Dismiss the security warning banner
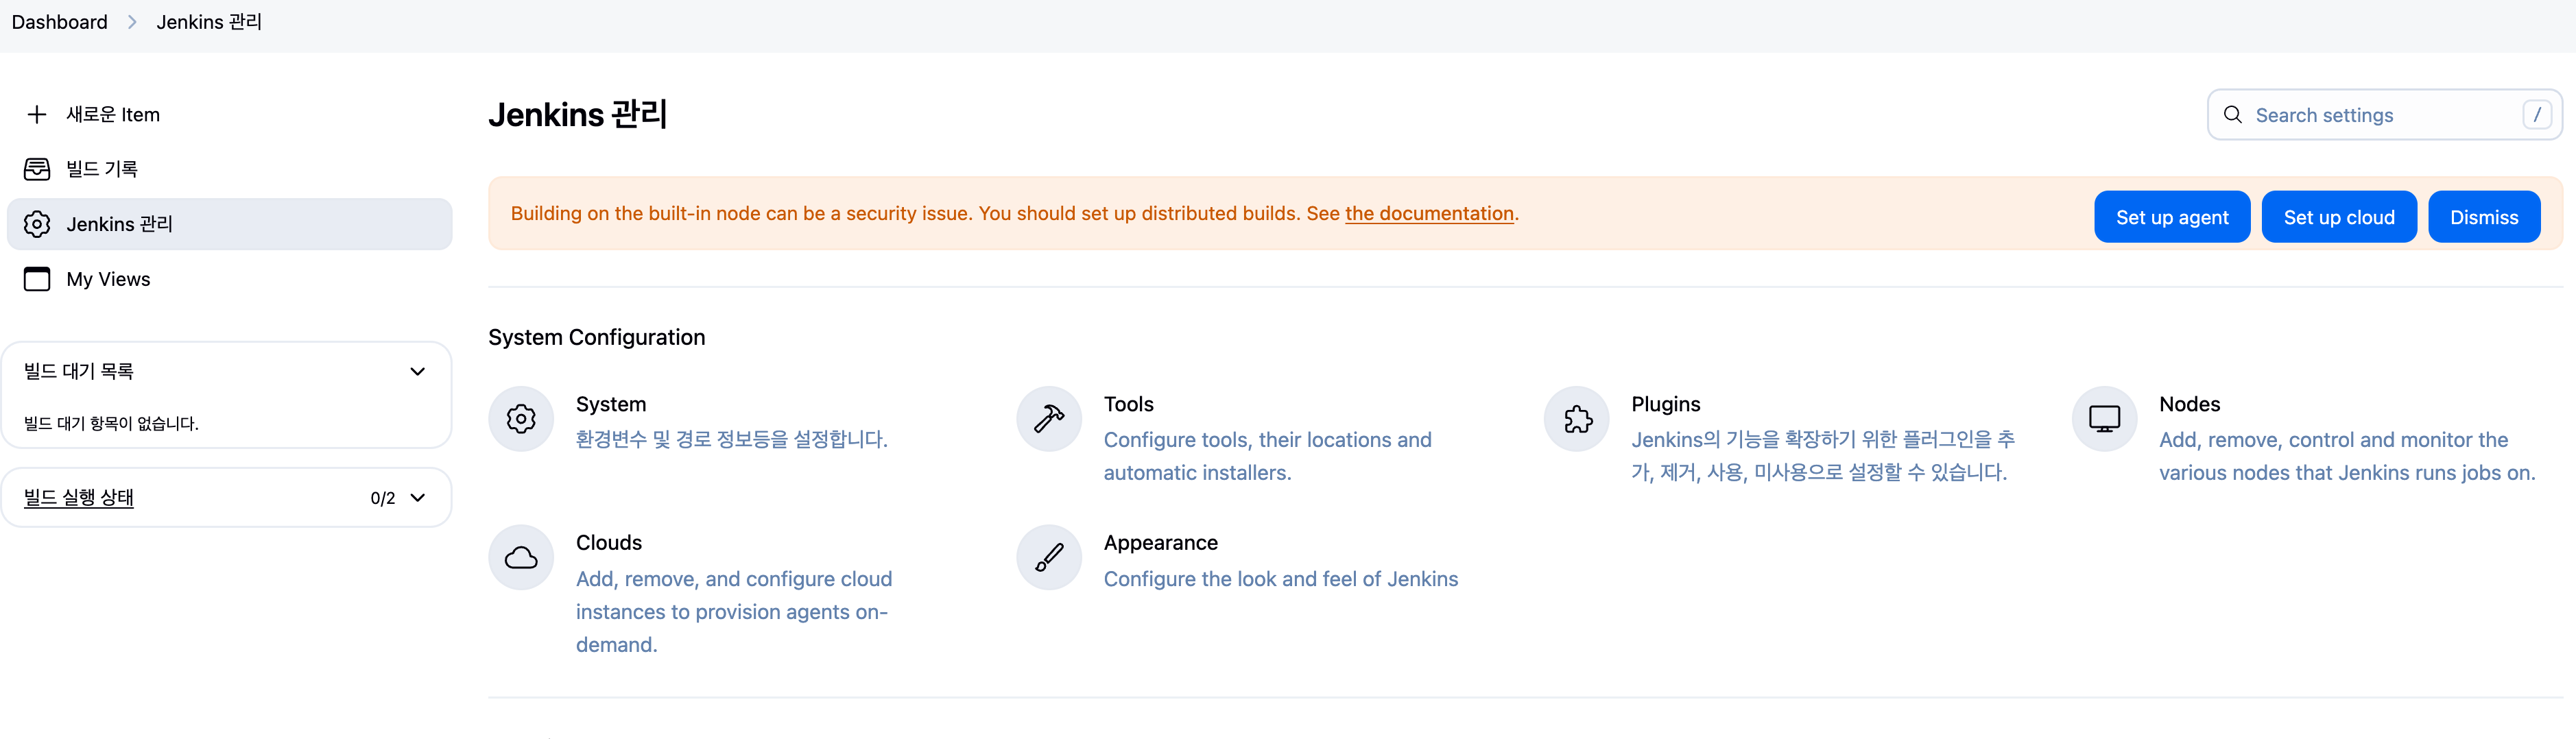 tap(2484, 217)
